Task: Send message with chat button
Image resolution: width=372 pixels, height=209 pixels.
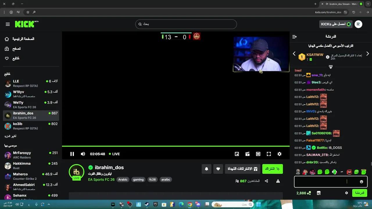Action: coord(360,193)
